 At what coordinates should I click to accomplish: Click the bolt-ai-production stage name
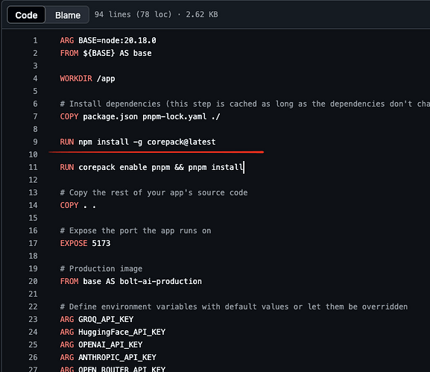click(x=161, y=281)
